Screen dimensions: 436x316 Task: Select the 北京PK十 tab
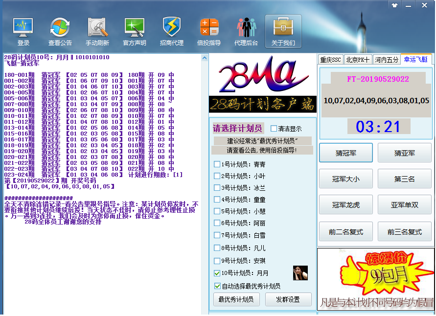click(x=358, y=60)
